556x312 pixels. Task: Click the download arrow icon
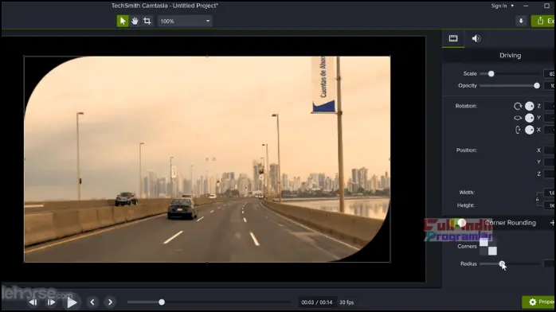(x=521, y=21)
